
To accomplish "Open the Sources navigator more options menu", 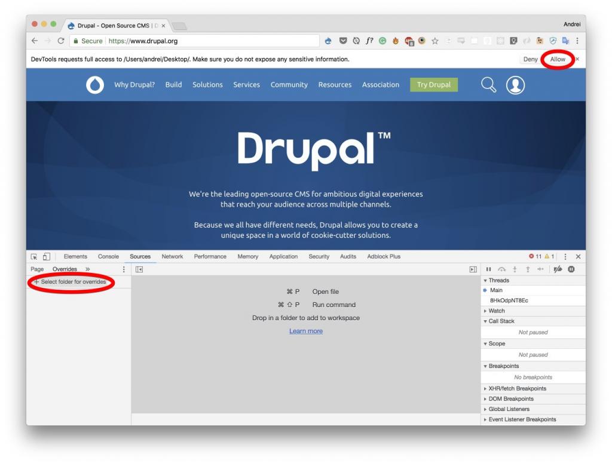I will pyautogui.click(x=124, y=269).
